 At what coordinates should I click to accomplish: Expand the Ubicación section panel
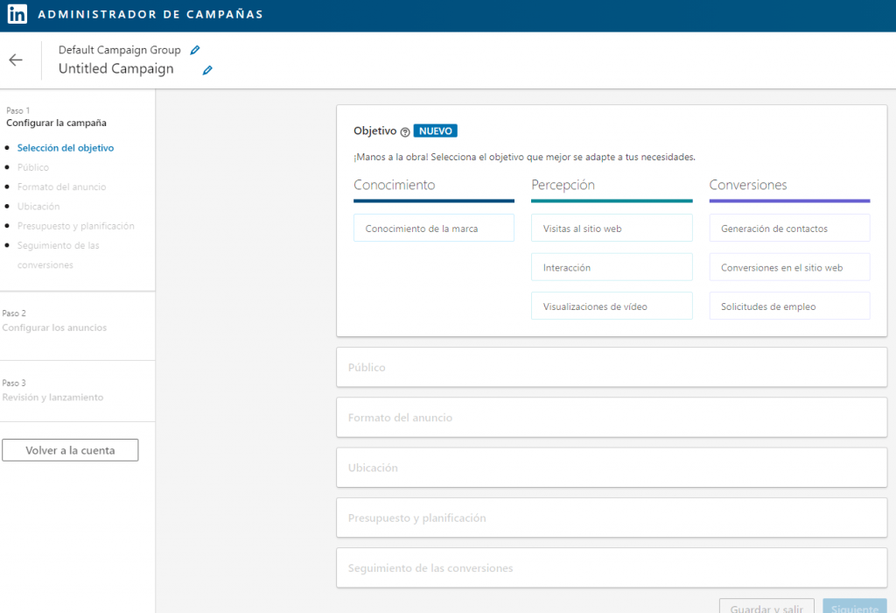click(612, 468)
